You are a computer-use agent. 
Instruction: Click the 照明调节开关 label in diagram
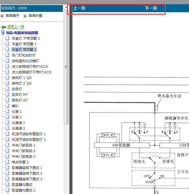click(x=176, y=118)
